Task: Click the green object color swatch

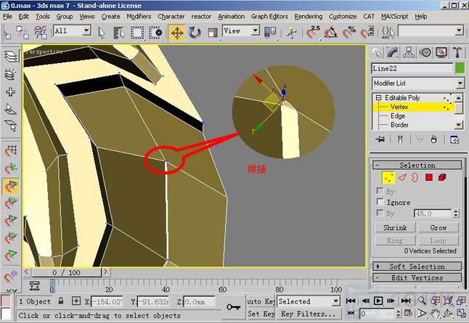Action: [x=460, y=68]
